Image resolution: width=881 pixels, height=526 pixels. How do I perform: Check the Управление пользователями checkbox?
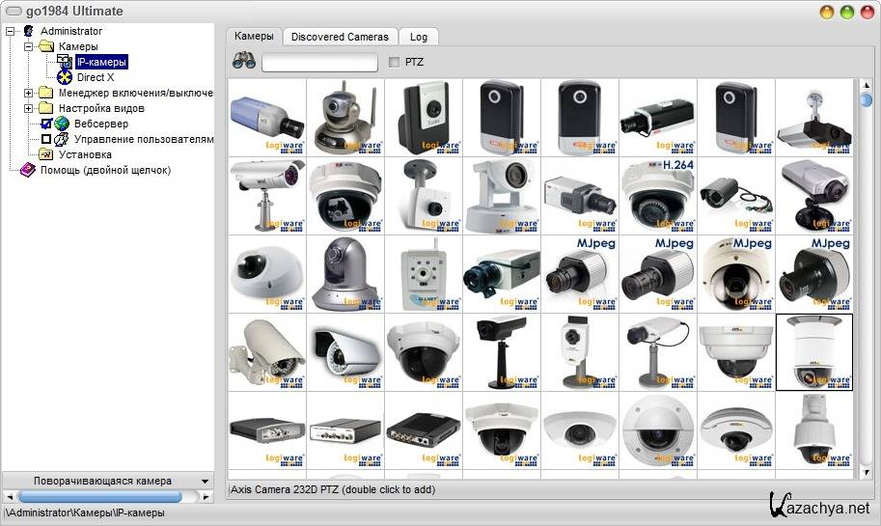[x=45, y=139]
